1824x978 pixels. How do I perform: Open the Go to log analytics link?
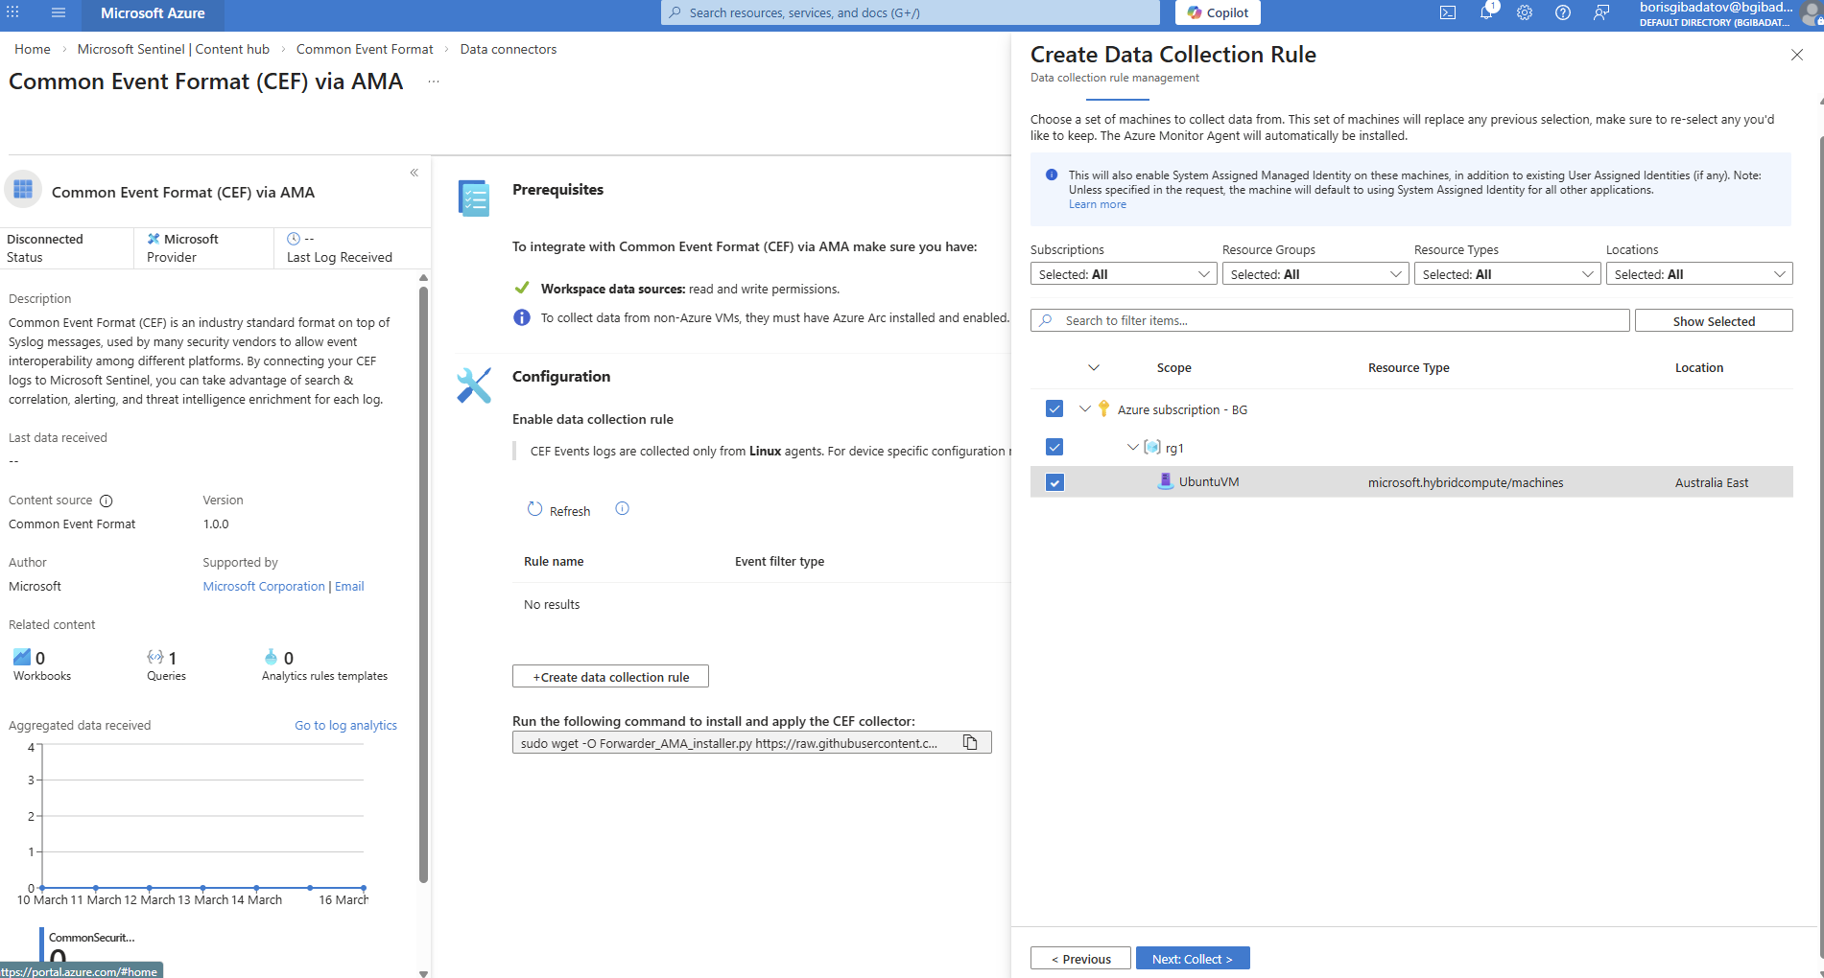click(345, 726)
